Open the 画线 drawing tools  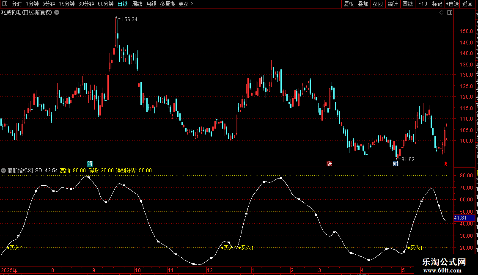[407, 4]
